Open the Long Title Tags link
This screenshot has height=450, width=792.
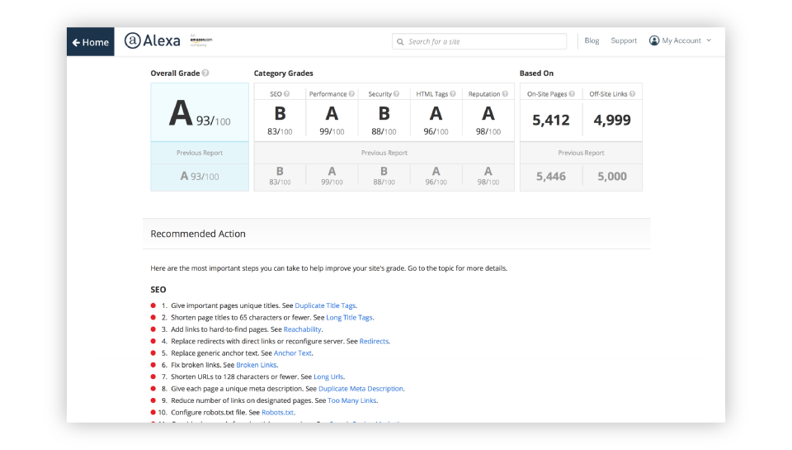click(349, 317)
